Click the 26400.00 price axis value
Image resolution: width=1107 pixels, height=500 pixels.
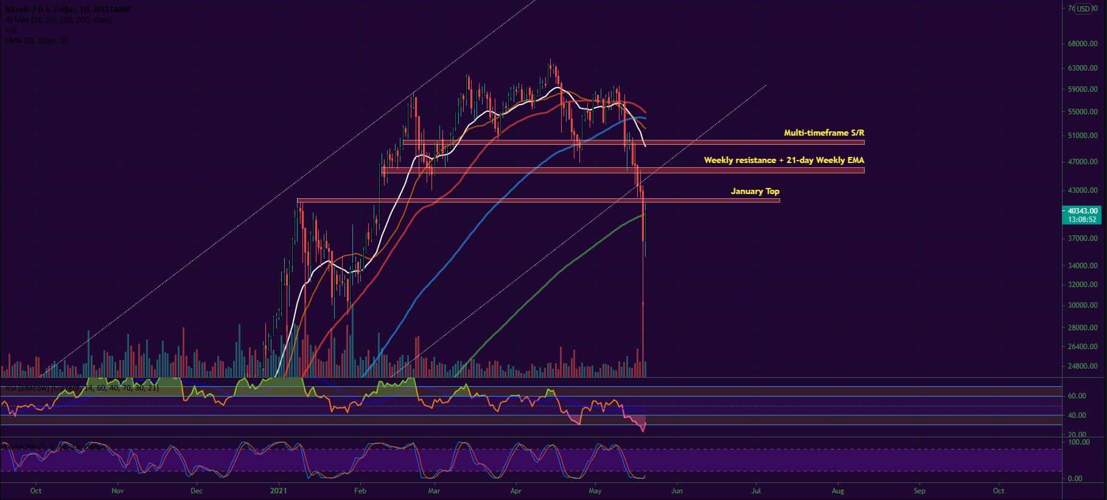(x=1082, y=347)
